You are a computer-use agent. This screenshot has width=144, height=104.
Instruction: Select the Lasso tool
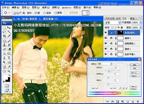coord(4,32)
